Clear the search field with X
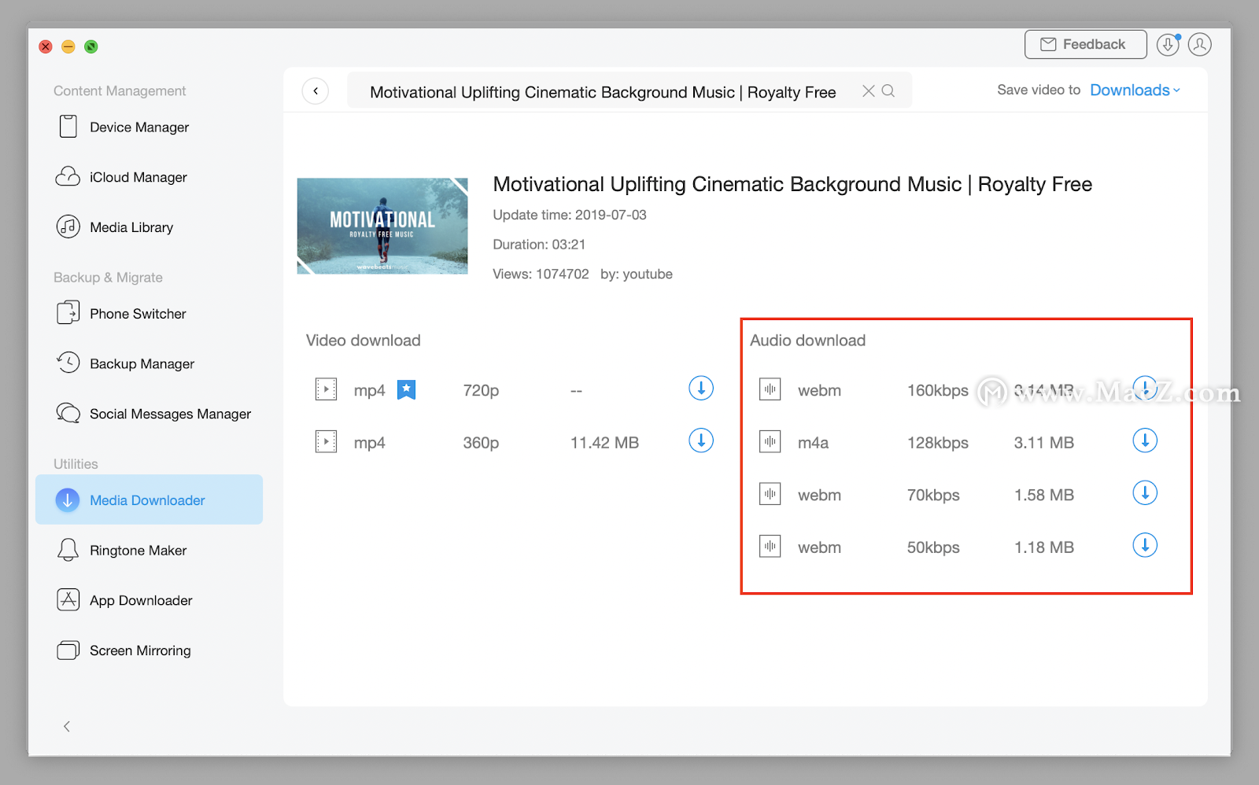1259x785 pixels. [x=869, y=91]
